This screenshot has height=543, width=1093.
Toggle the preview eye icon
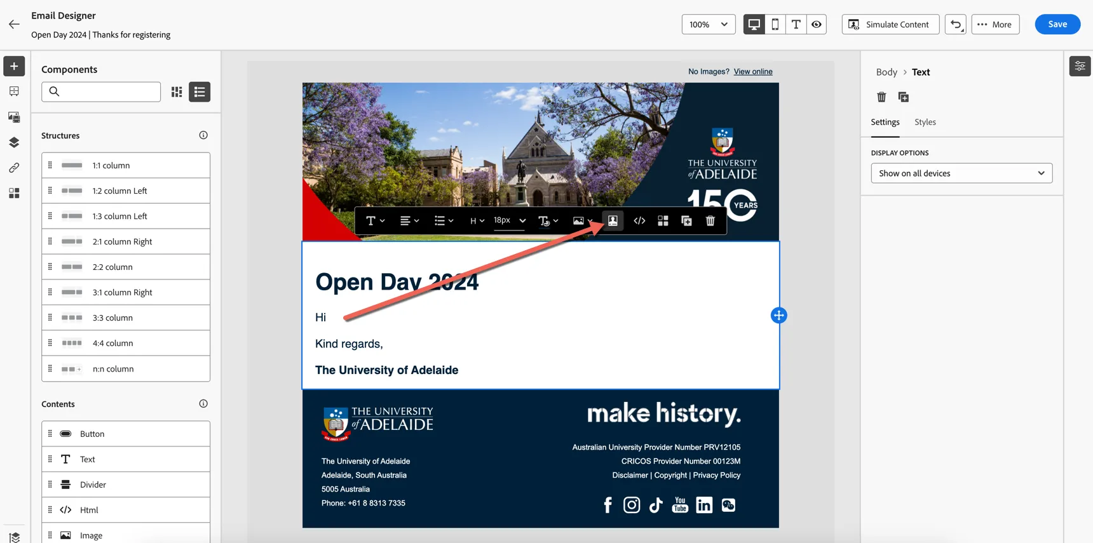coord(817,24)
